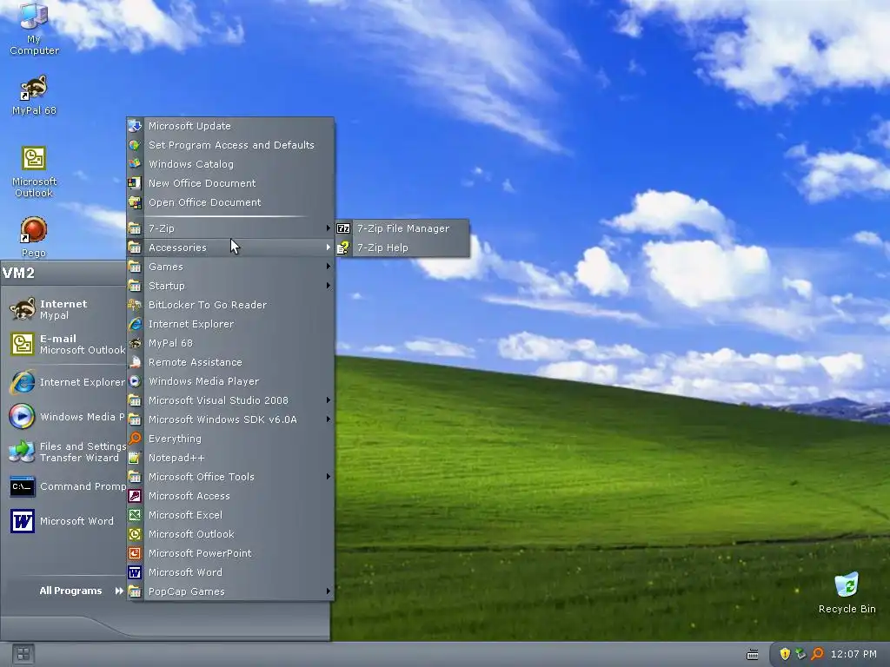Click the safely remove hardware tray icon
The height and width of the screenshot is (667, 890).
pyautogui.click(x=800, y=654)
